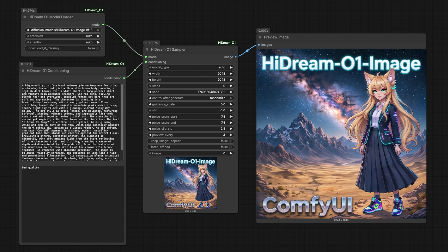Increase steps with its right arrow
Viewport: 448px width, 252px height.
pos(231,86)
